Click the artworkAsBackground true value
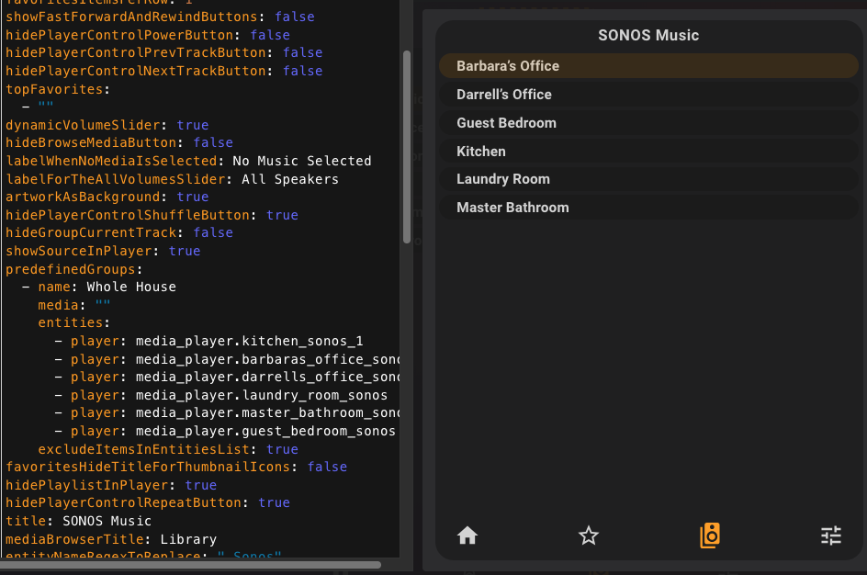This screenshot has height=575, width=867. point(193,197)
